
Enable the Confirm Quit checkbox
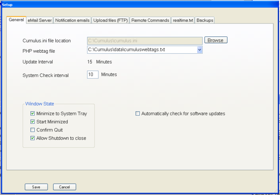pyautogui.click(x=33, y=130)
